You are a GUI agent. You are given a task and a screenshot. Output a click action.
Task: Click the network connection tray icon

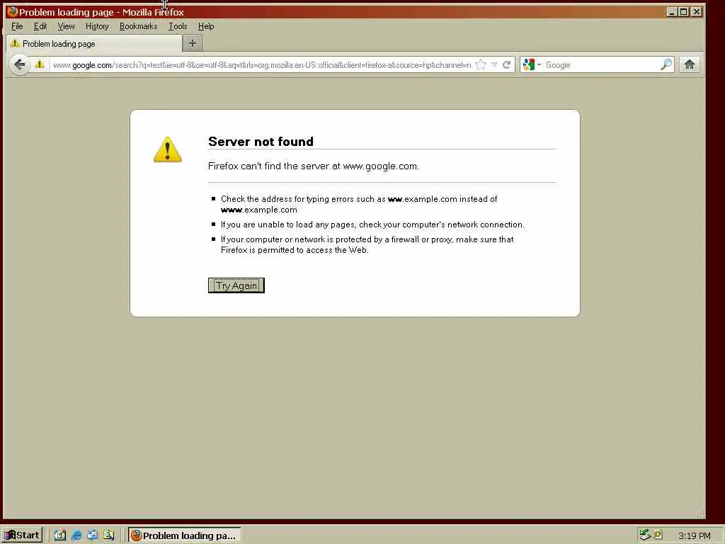pos(644,535)
